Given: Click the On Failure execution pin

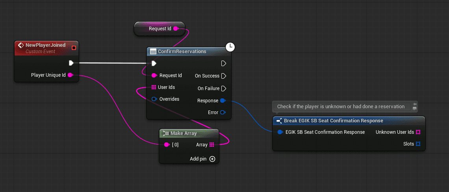Looking at the screenshot, I should (223, 88).
